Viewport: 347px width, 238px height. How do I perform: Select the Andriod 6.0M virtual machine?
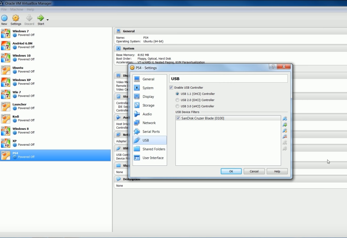[55, 45]
